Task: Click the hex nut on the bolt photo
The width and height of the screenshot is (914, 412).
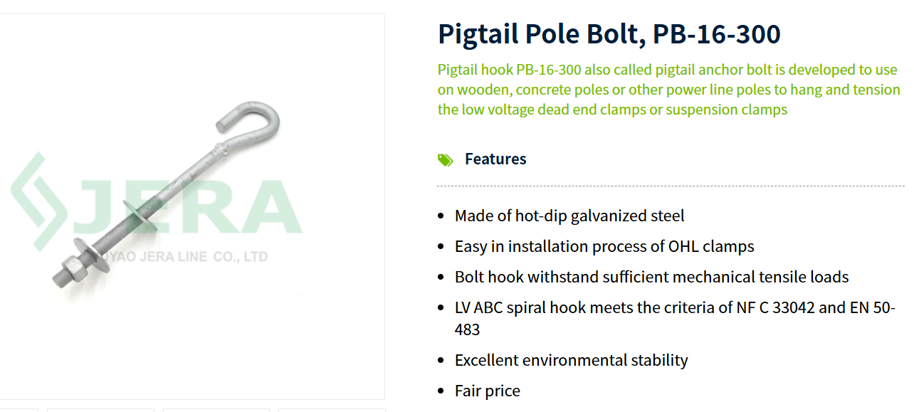Action: pyautogui.click(x=73, y=268)
